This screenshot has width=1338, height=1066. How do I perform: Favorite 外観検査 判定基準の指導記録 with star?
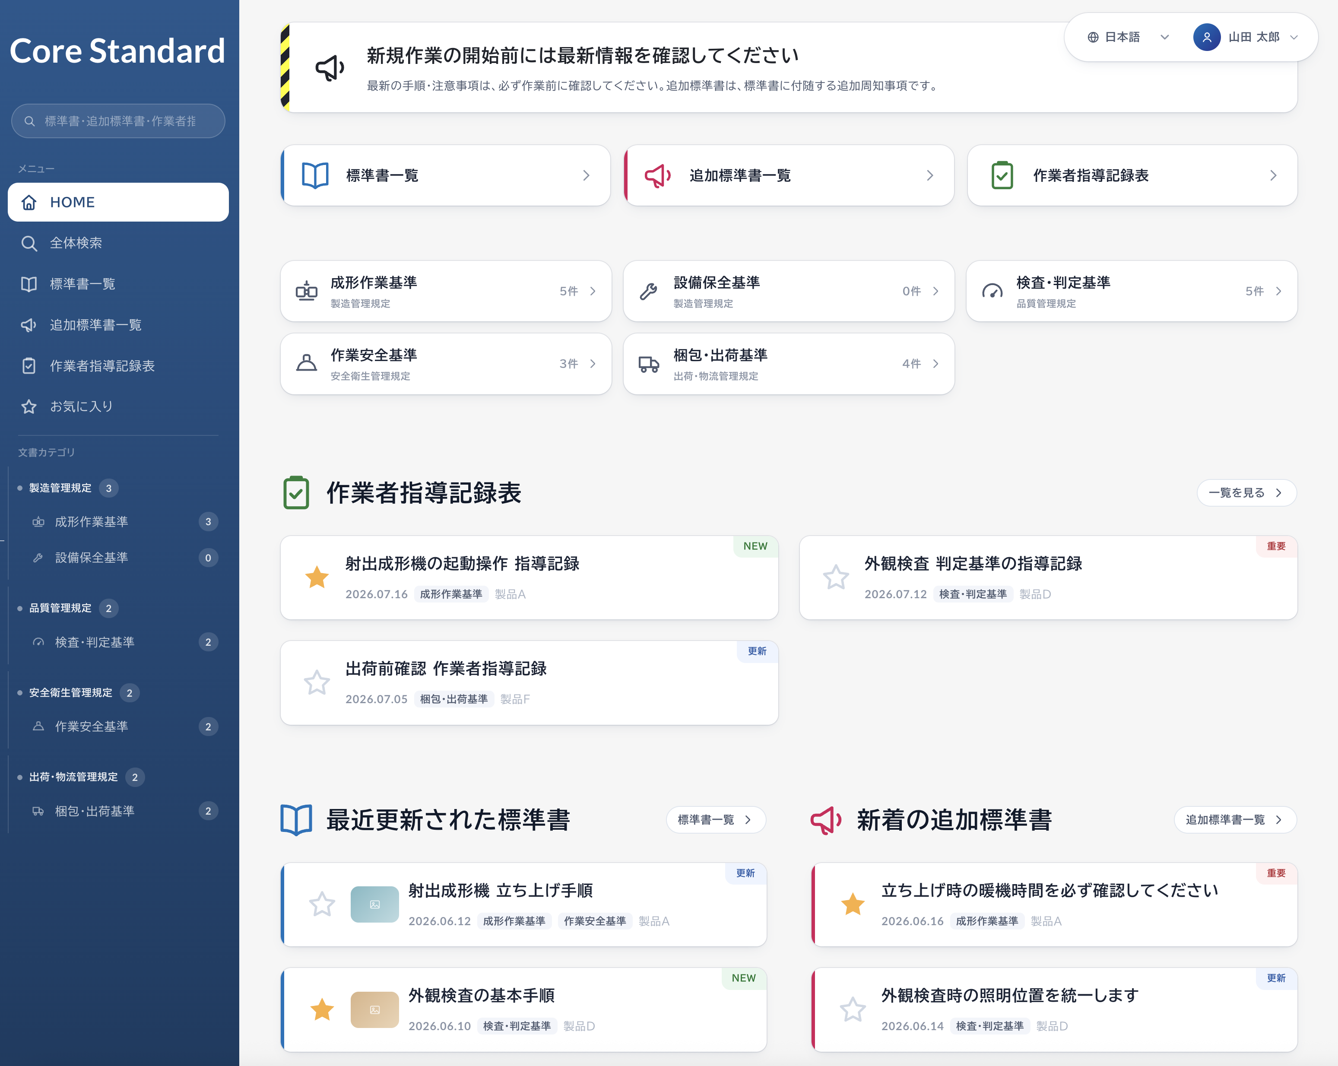836,577
